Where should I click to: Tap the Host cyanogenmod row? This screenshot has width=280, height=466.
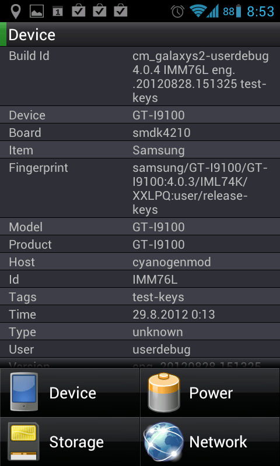(x=140, y=262)
